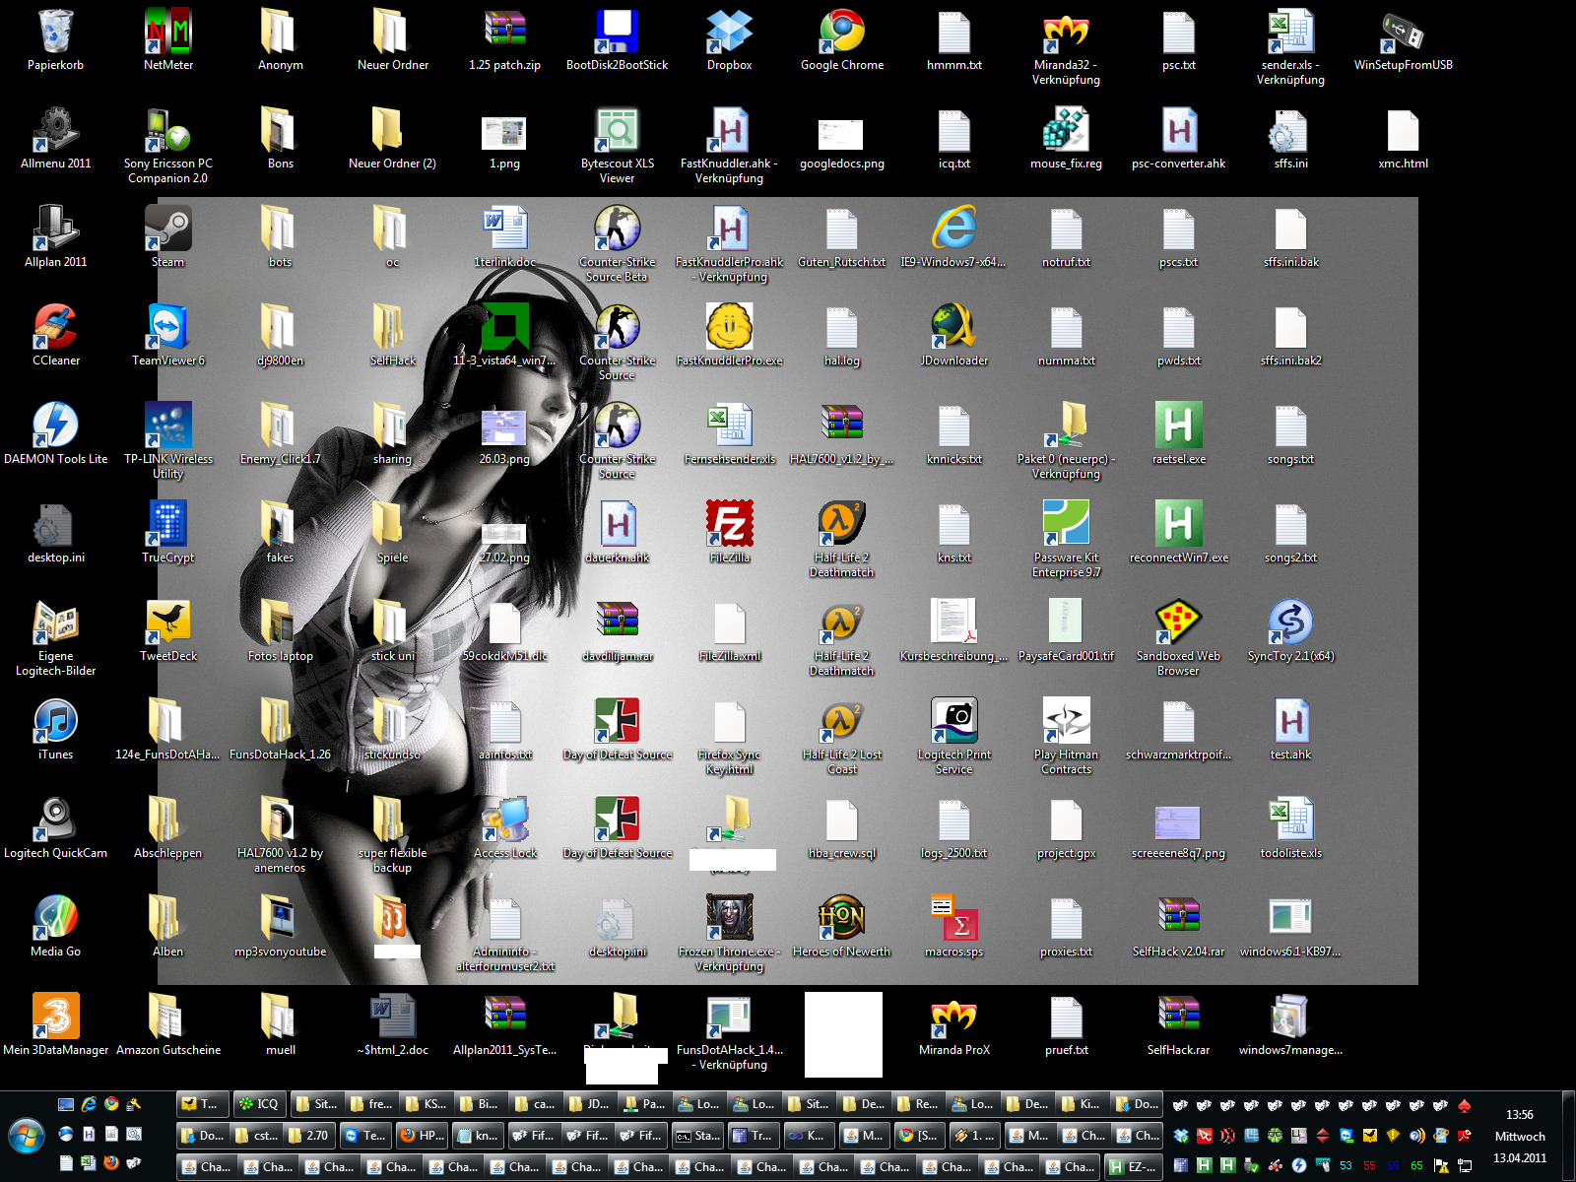The image size is (1576, 1182).
Task: Switch to the ICQ taskbar window
Action: (259, 1104)
